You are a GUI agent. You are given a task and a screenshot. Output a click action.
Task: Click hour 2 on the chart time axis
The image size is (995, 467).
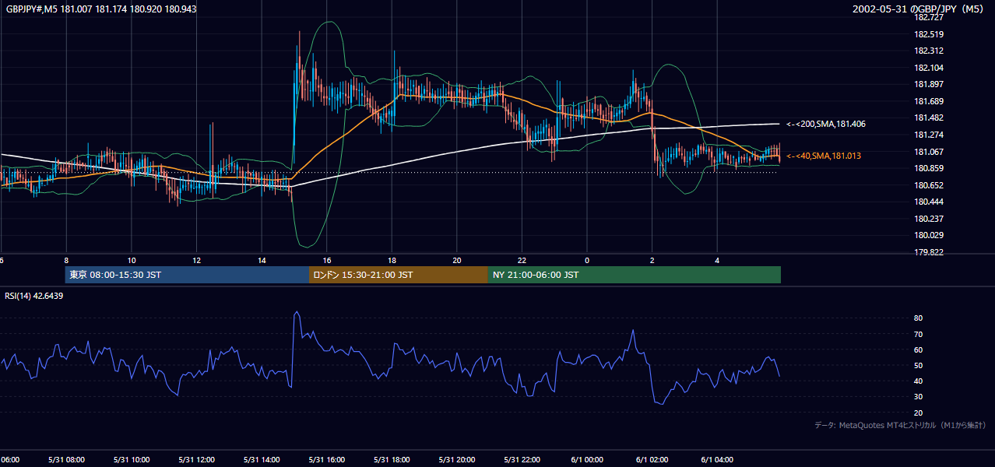(652, 260)
